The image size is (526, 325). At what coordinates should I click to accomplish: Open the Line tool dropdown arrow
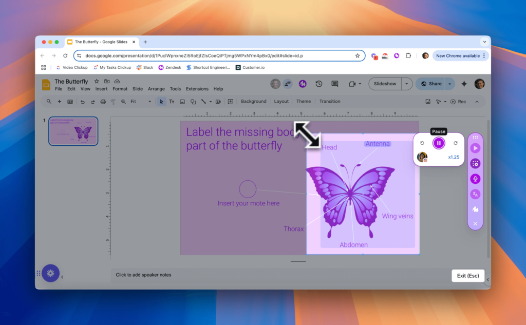tap(210, 101)
